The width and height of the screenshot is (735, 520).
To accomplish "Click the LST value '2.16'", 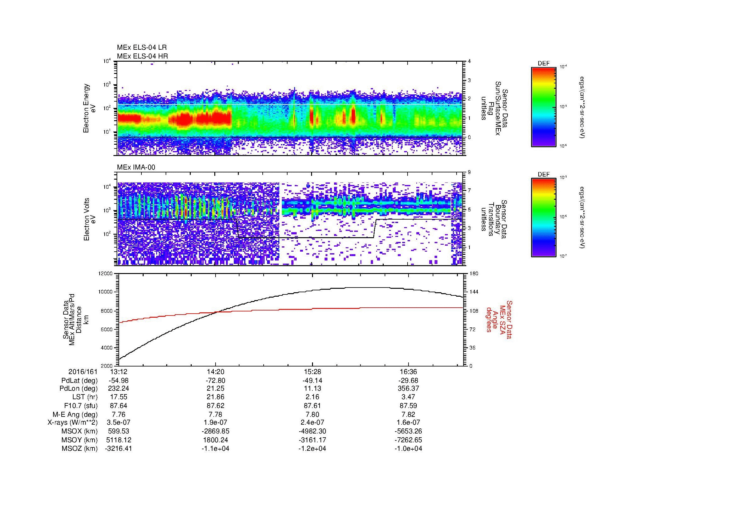I will coord(312,397).
